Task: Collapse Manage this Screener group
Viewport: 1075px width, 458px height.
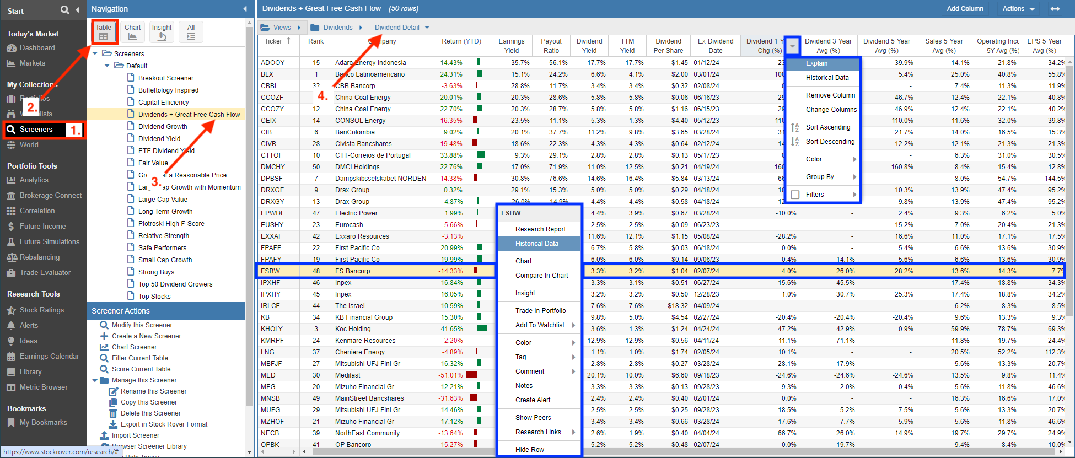Action: click(95, 380)
